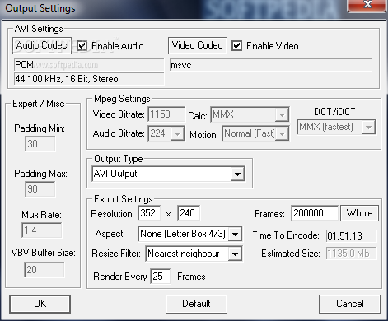Screen dimensions: 388x321
Task: Click the DCT/iDCT label
Action: point(334,112)
